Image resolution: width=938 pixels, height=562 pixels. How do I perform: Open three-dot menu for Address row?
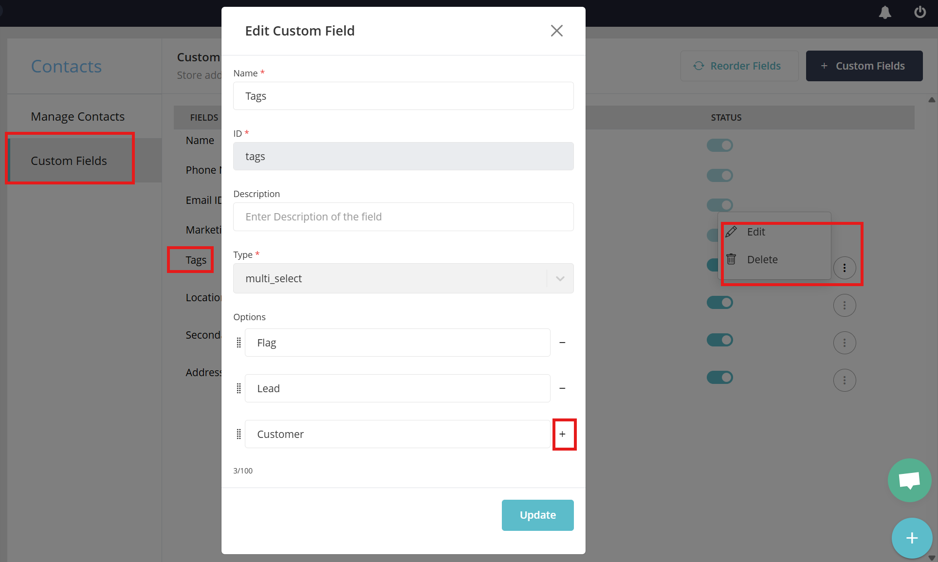coord(844,380)
